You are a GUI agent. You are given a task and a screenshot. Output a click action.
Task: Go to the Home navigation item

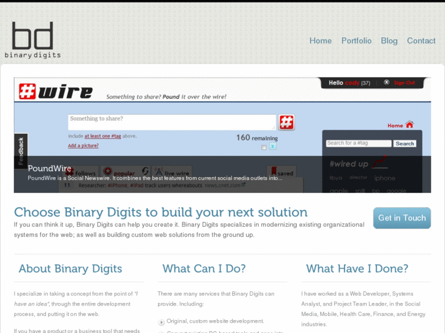click(x=320, y=41)
